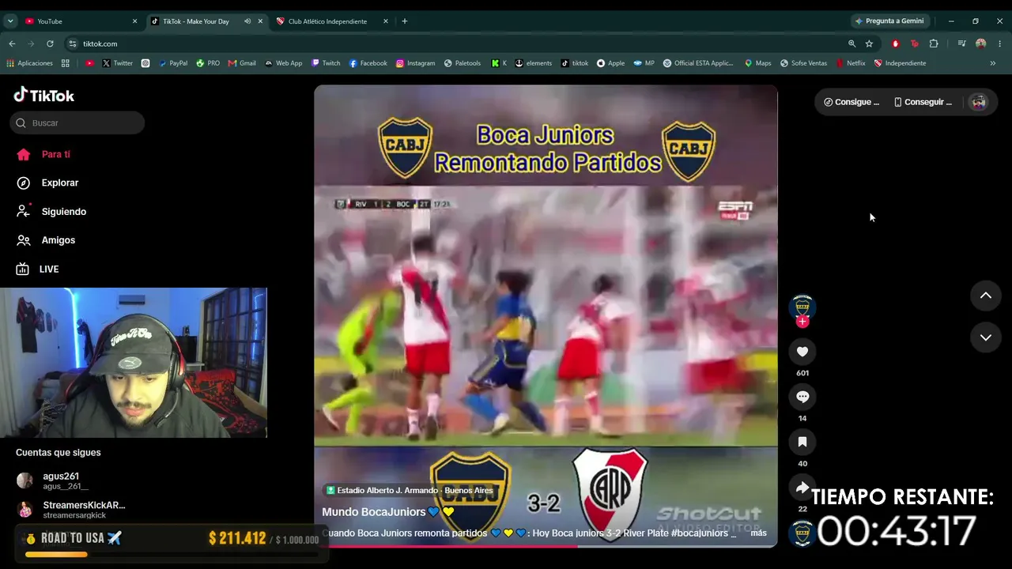The width and height of the screenshot is (1012, 569).
Task: Open the YouTube bookmark icon
Action: click(x=89, y=63)
